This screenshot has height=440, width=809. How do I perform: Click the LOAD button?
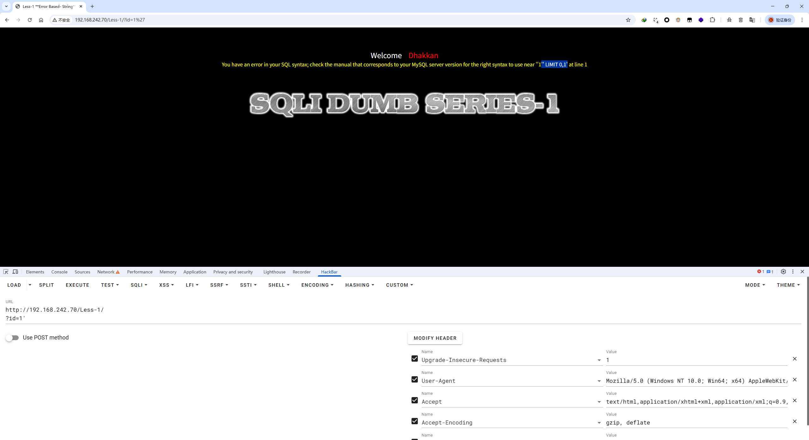pos(14,285)
